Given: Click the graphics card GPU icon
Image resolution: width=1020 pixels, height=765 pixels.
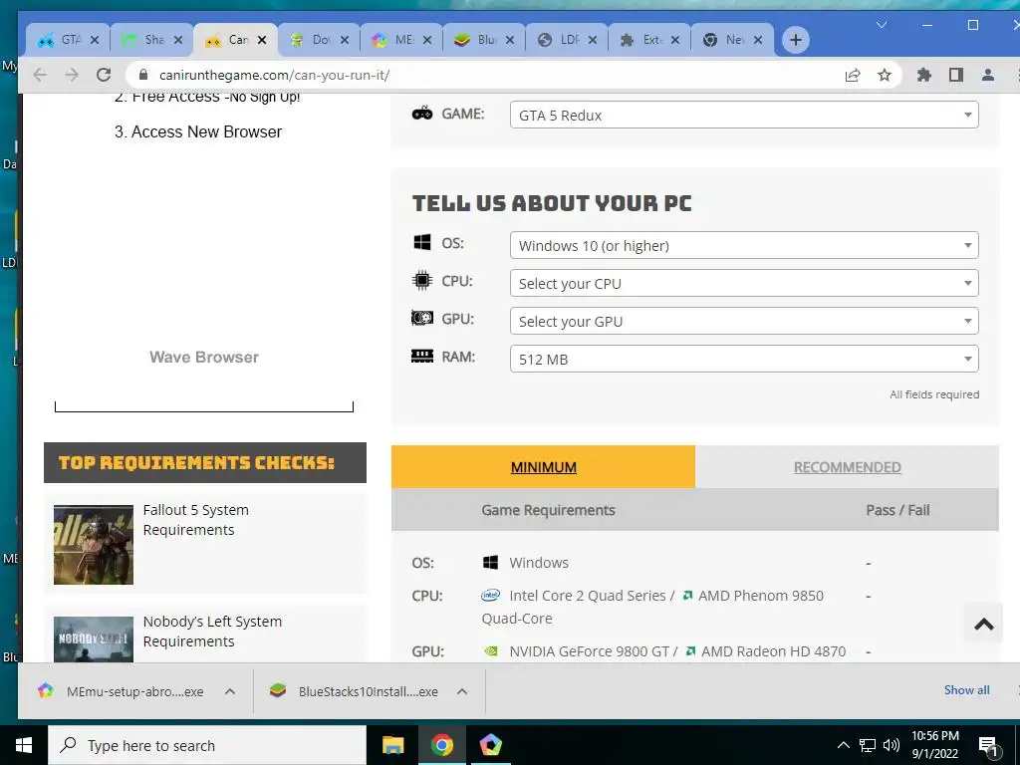Looking at the screenshot, I should [422, 318].
